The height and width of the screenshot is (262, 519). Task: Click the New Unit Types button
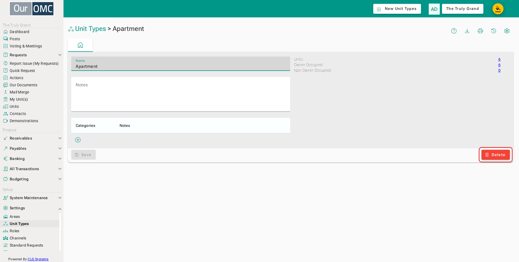coord(397,9)
